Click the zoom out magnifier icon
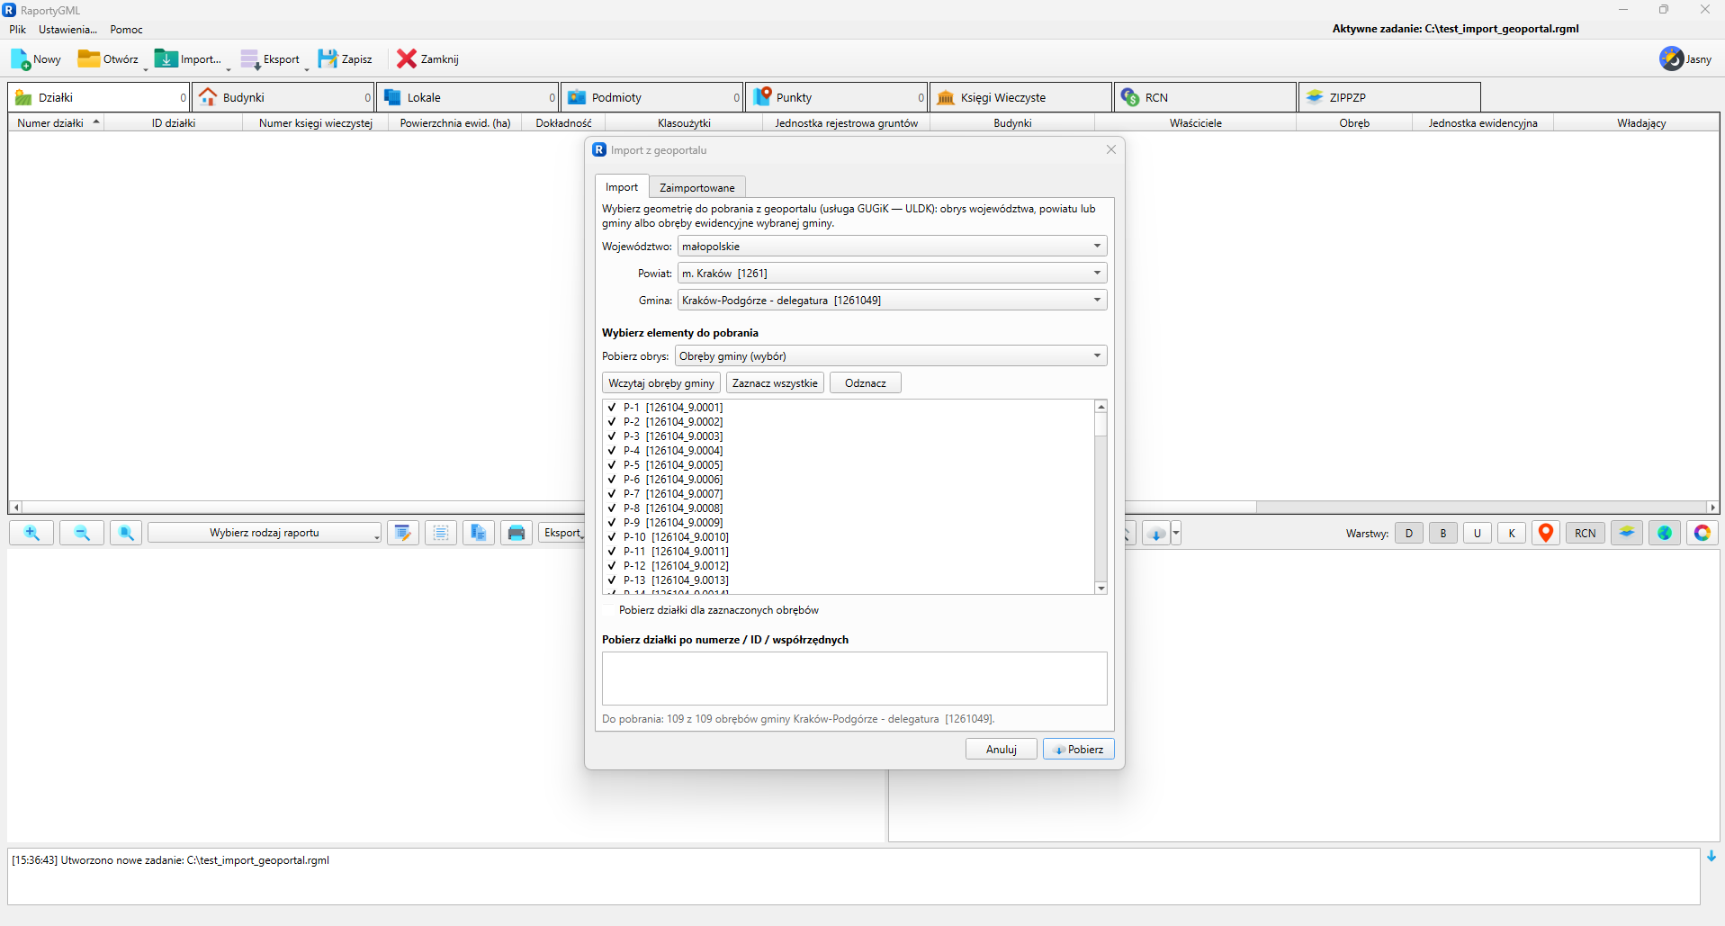 click(82, 533)
